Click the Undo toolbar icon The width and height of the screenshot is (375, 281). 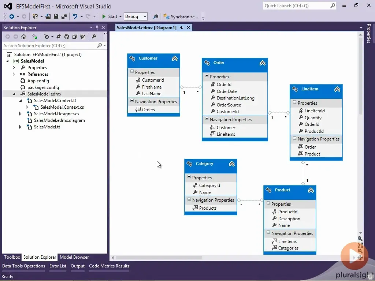75,16
